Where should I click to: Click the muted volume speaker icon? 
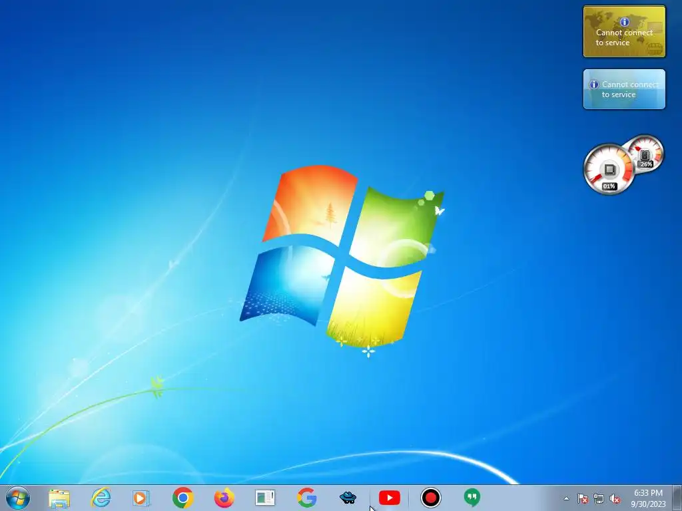tap(615, 498)
